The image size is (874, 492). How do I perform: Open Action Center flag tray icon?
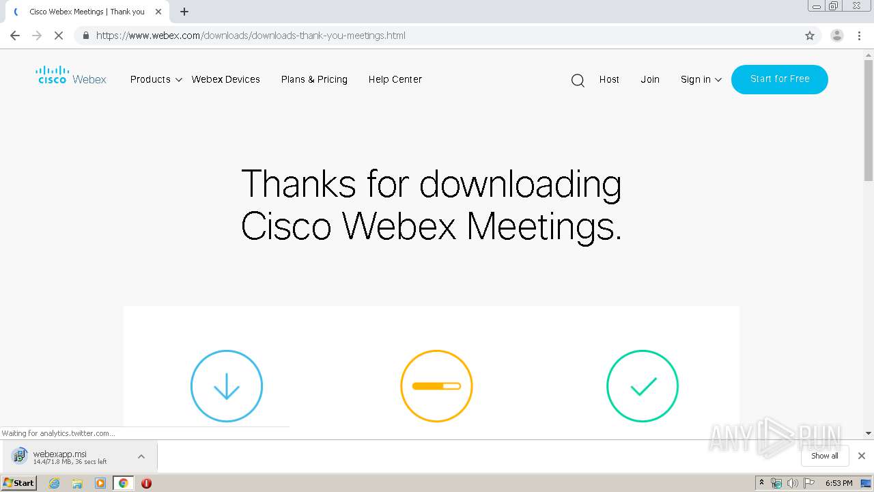click(809, 483)
